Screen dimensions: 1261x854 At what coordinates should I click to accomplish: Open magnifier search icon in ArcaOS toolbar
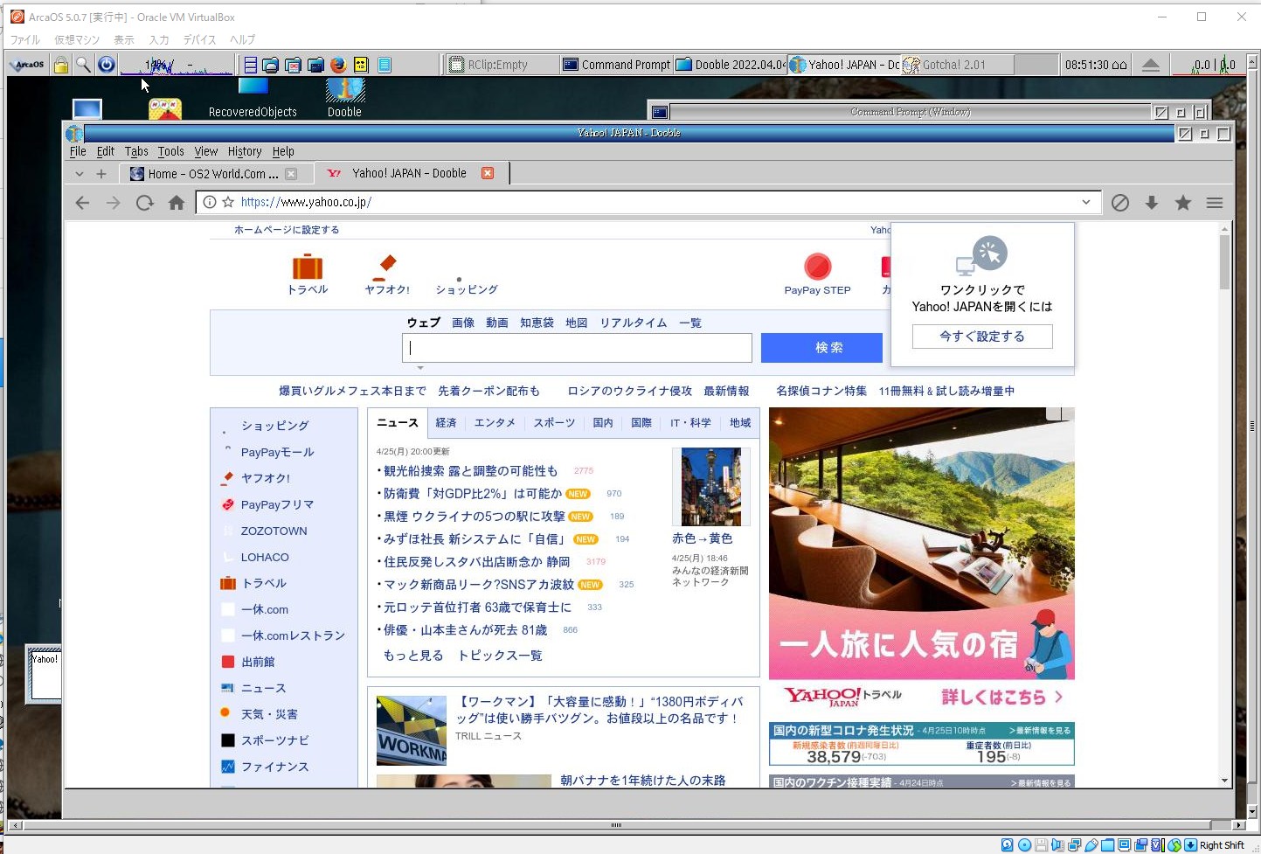click(x=83, y=65)
